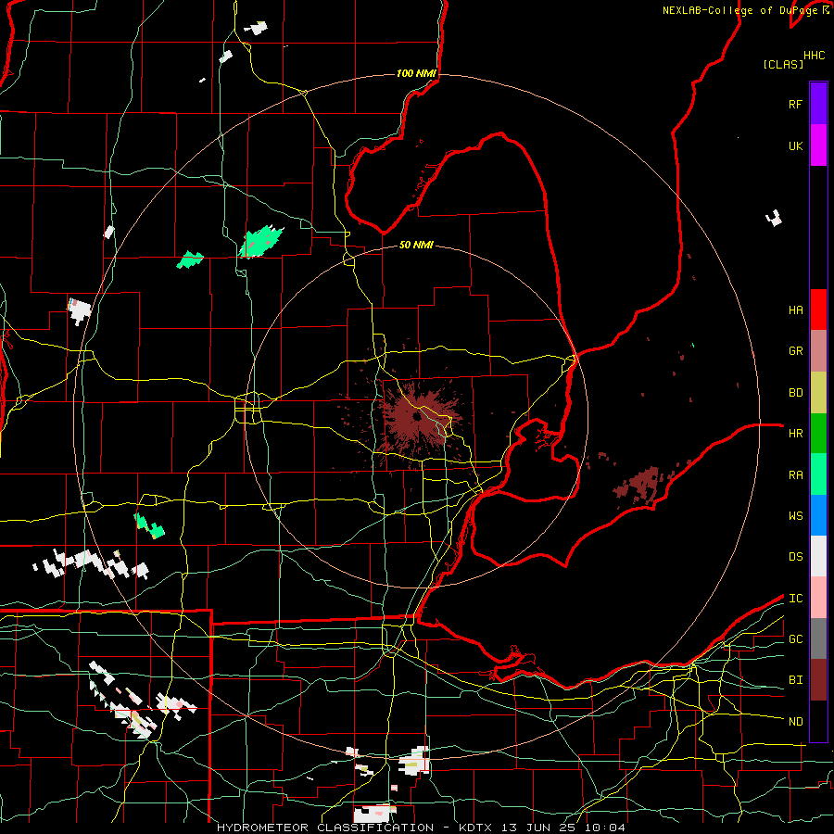Click the BD legend label

coord(795,393)
